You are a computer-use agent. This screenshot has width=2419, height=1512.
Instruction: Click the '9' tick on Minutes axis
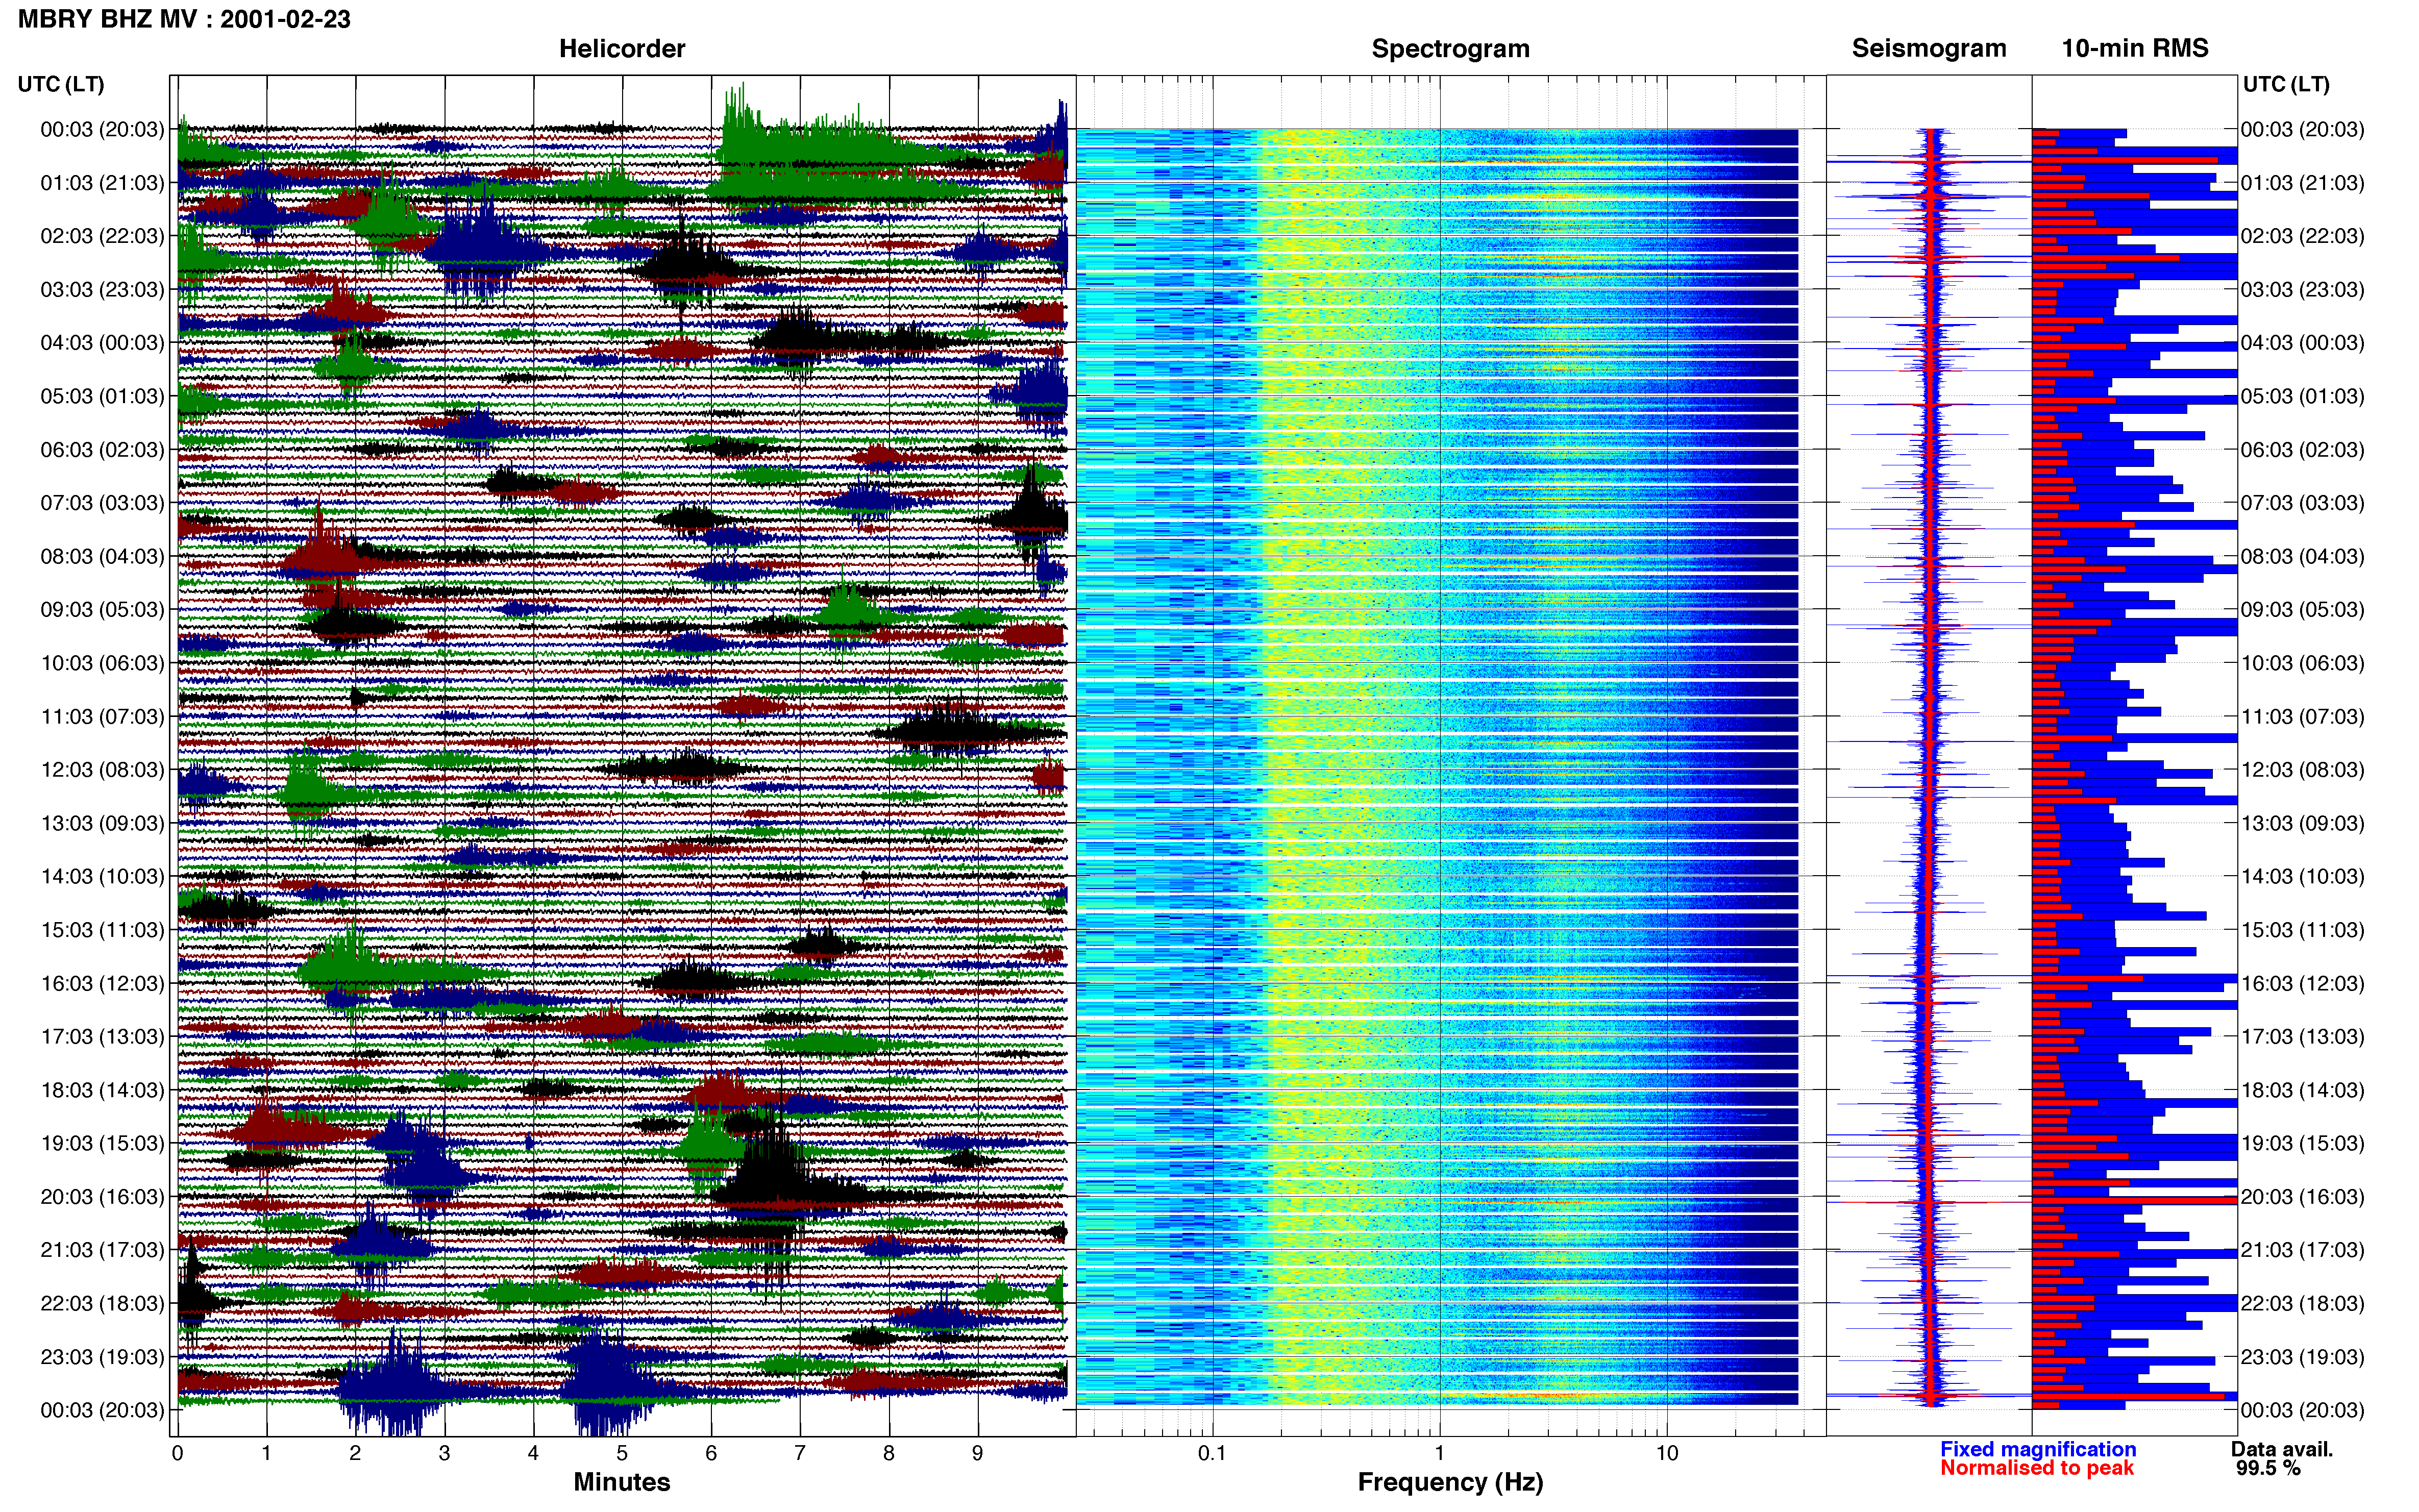click(x=978, y=1454)
